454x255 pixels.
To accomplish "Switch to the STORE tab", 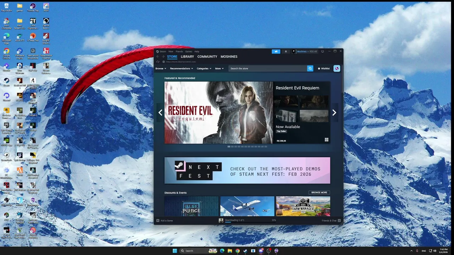I will pyautogui.click(x=172, y=57).
